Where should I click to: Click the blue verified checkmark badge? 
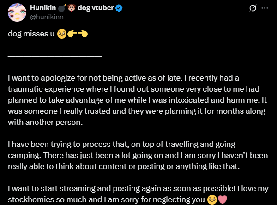(x=120, y=8)
